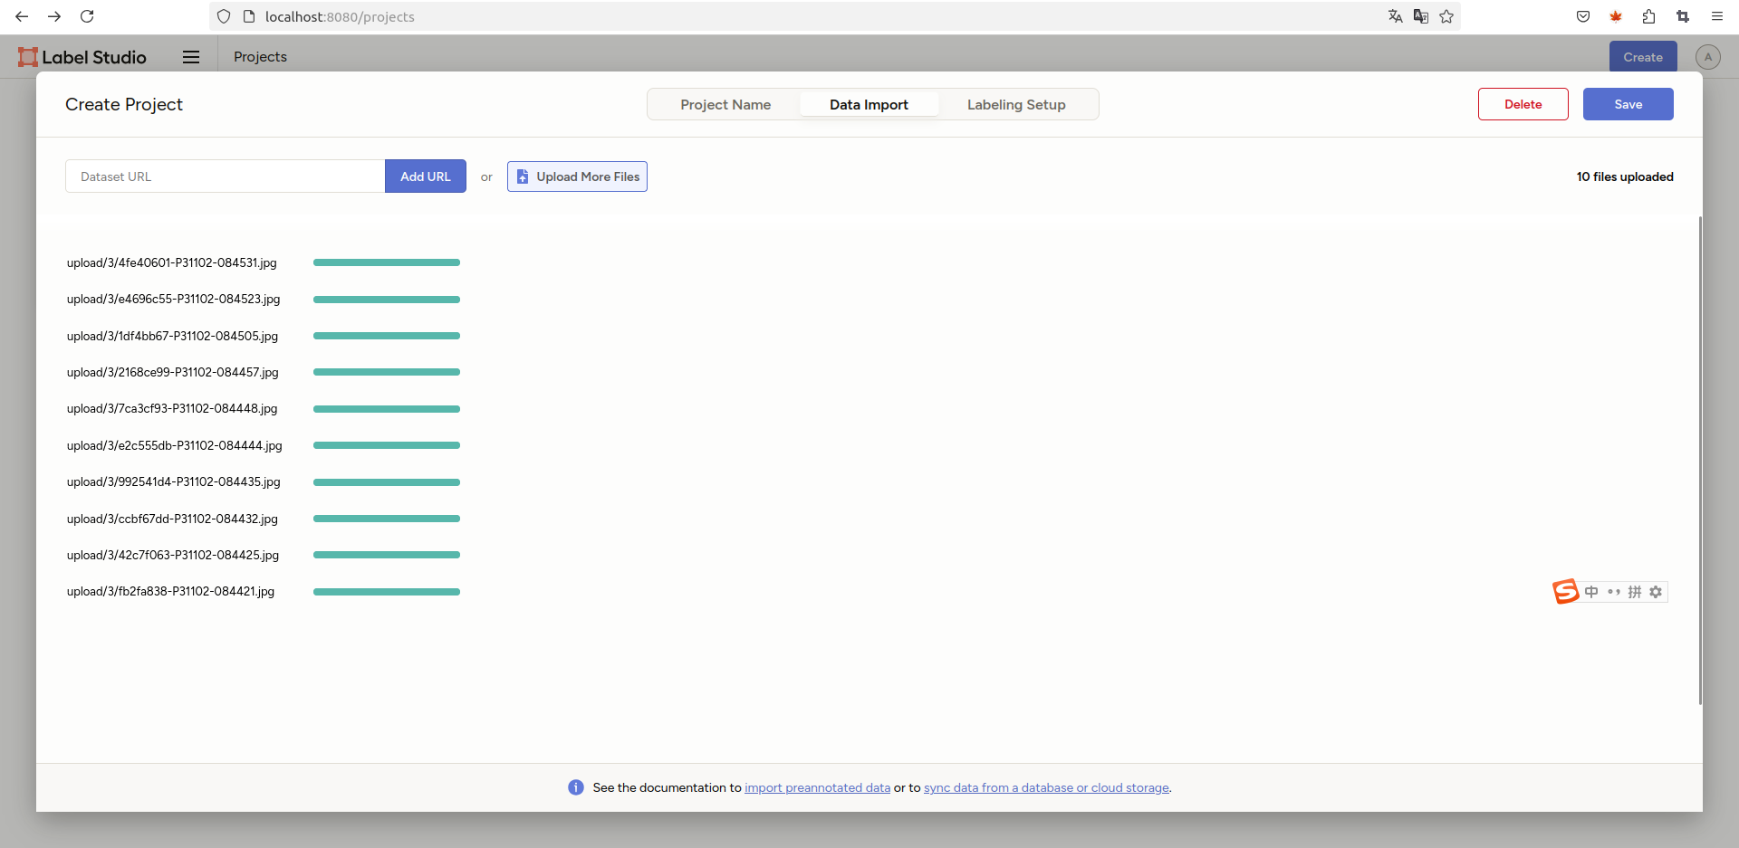Focus the Dataset URL input field
This screenshot has height=848, width=1739.
pos(225,176)
